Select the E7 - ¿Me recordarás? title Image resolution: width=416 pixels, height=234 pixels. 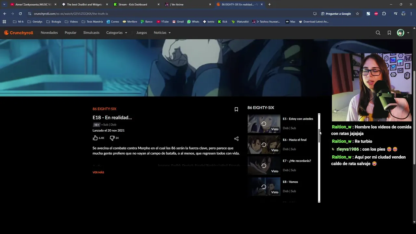tap(297, 161)
